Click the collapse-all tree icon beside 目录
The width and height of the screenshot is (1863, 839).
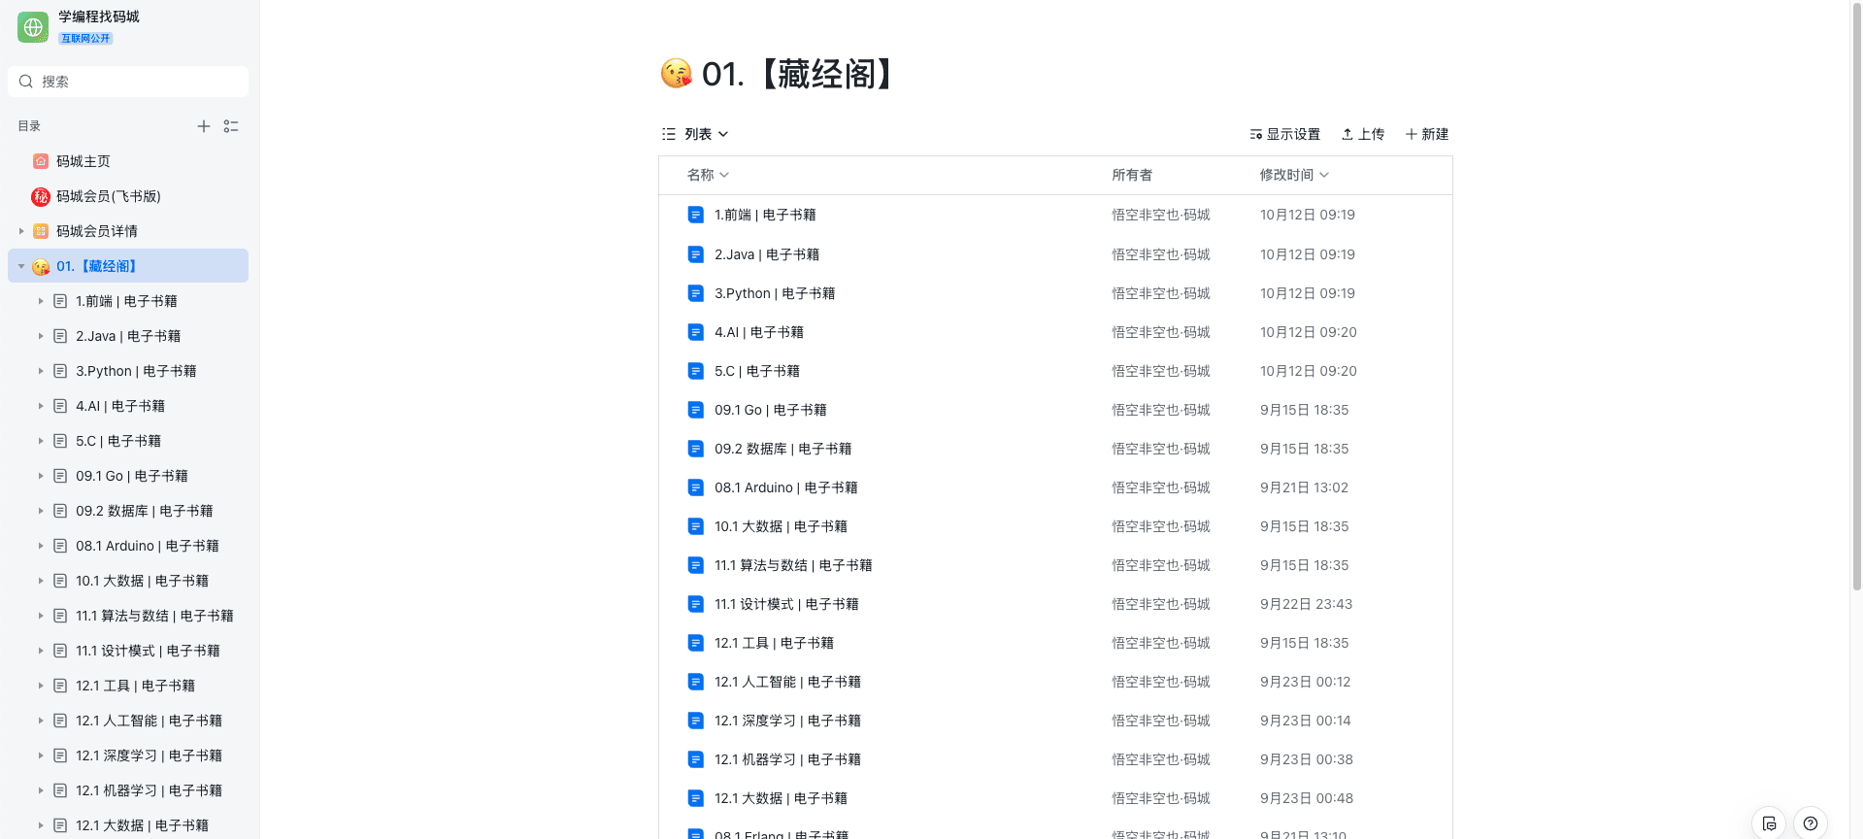click(231, 126)
